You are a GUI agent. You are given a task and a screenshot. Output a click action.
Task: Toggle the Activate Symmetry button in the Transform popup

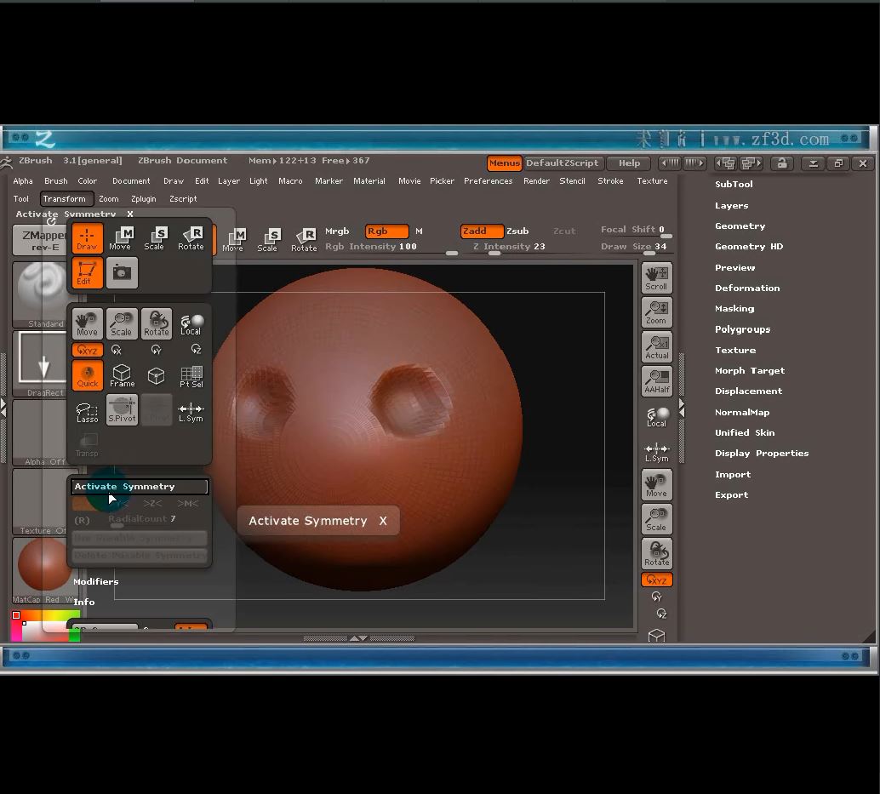[140, 487]
